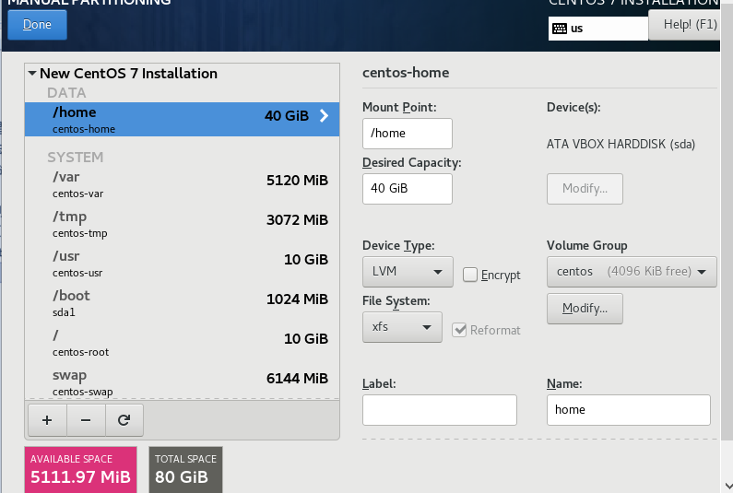Viewport: 733px width, 493px height.
Task: Click the Modify button under Volume Group
Action: pyautogui.click(x=585, y=309)
